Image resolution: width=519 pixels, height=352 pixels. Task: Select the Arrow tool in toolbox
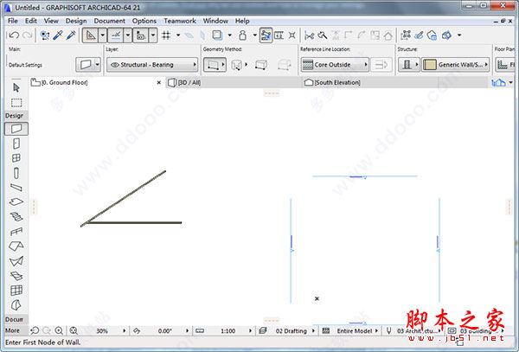(16, 87)
